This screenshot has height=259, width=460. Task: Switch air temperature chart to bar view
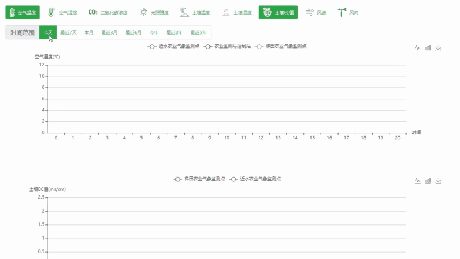428,48
